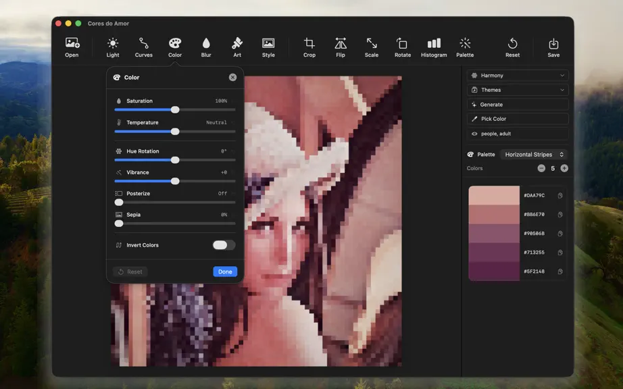Click Reset in the Color panel
The image size is (623, 389).
pyautogui.click(x=130, y=271)
